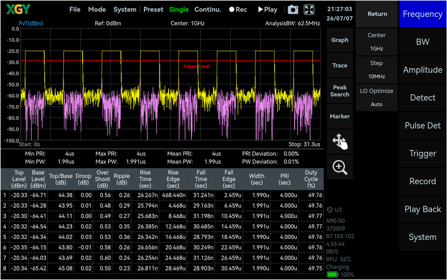447x280 pixels.
Task: Click the Duty Cycle (%) column header
Action: click(311, 179)
